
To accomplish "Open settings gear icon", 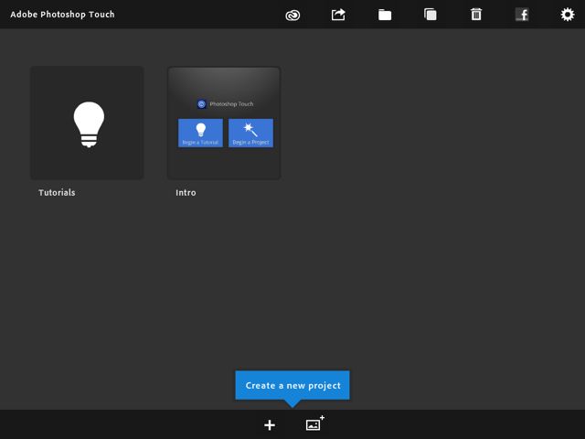I will [x=568, y=15].
